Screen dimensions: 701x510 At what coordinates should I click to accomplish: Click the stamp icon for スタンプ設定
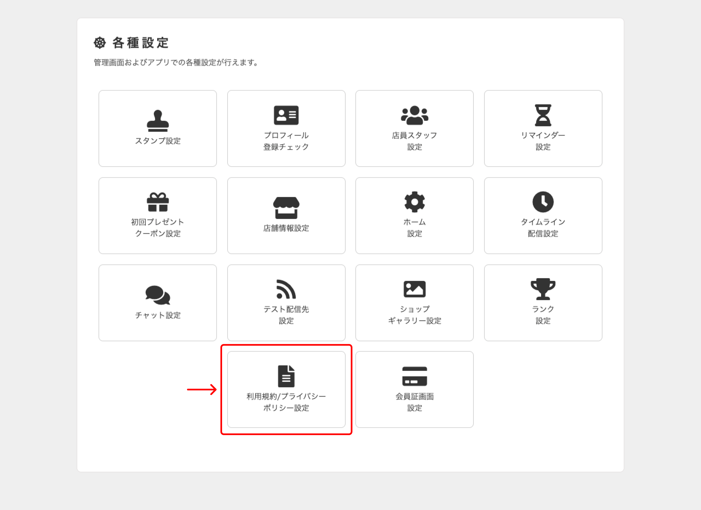[x=158, y=121]
